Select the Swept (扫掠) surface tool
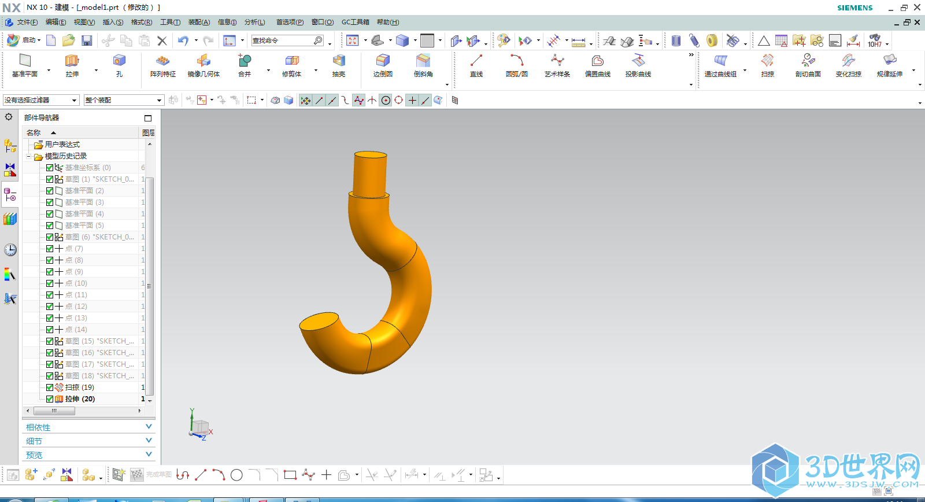The width and height of the screenshot is (925, 502). (x=768, y=65)
